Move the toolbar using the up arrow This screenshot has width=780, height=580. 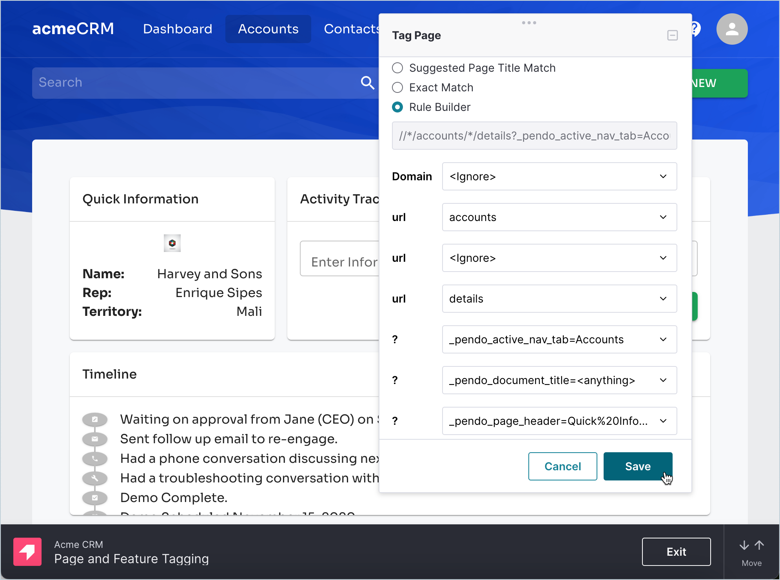point(759,545)
